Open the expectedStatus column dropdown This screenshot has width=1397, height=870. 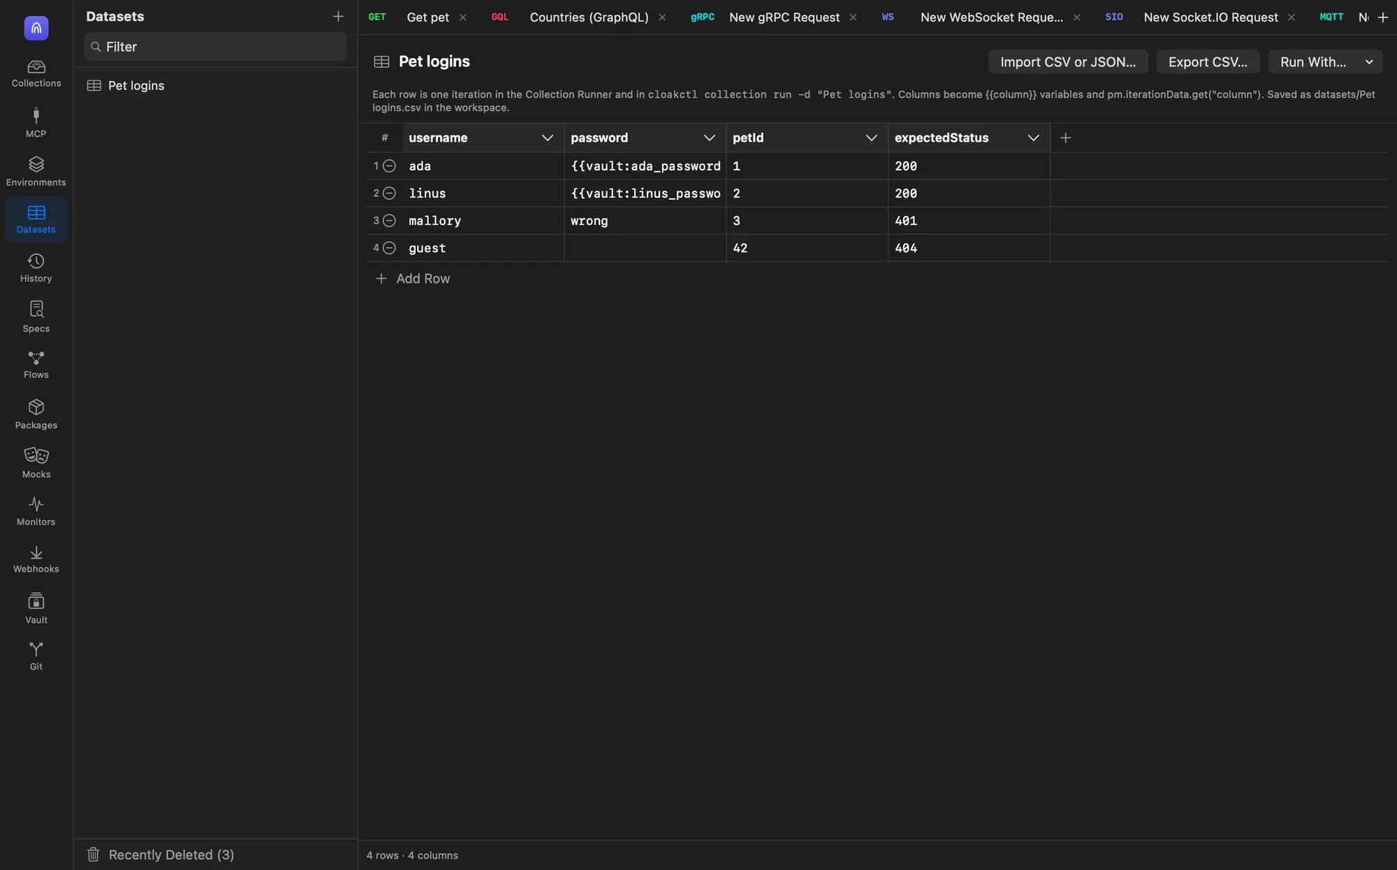1034,138
